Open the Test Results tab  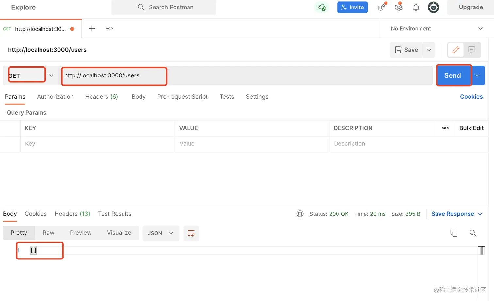115,214
